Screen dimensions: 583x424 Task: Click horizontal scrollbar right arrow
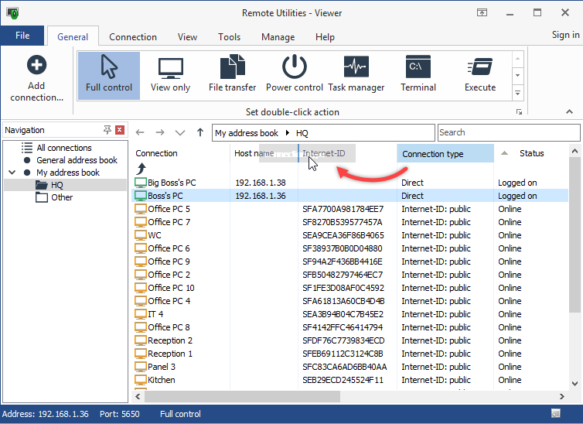click(x=562, y=396)
